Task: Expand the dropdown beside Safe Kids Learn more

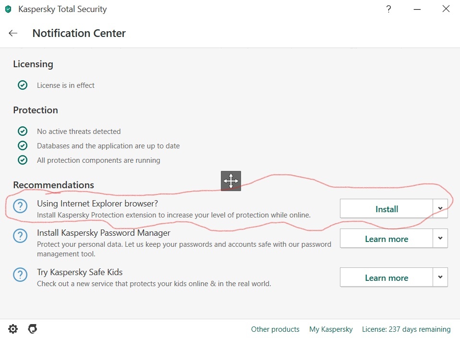Action: [440, 277]
